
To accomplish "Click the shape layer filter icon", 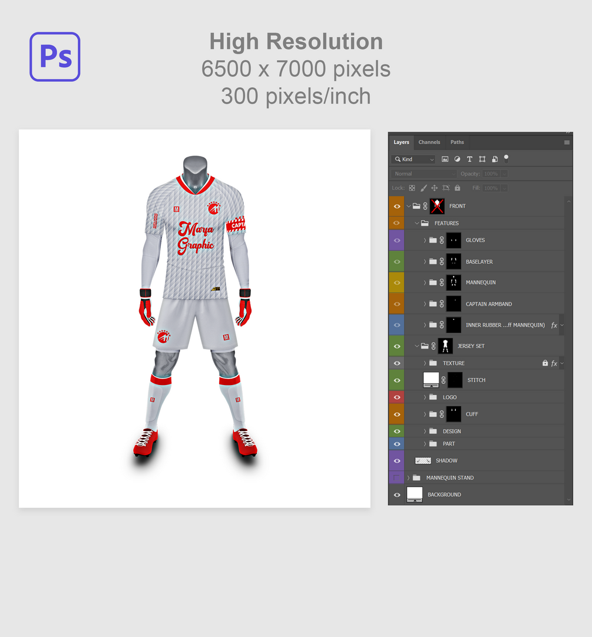I will tap(482, 159).
